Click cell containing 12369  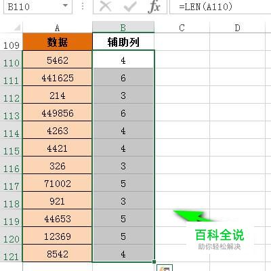click(x=58, y=236)
